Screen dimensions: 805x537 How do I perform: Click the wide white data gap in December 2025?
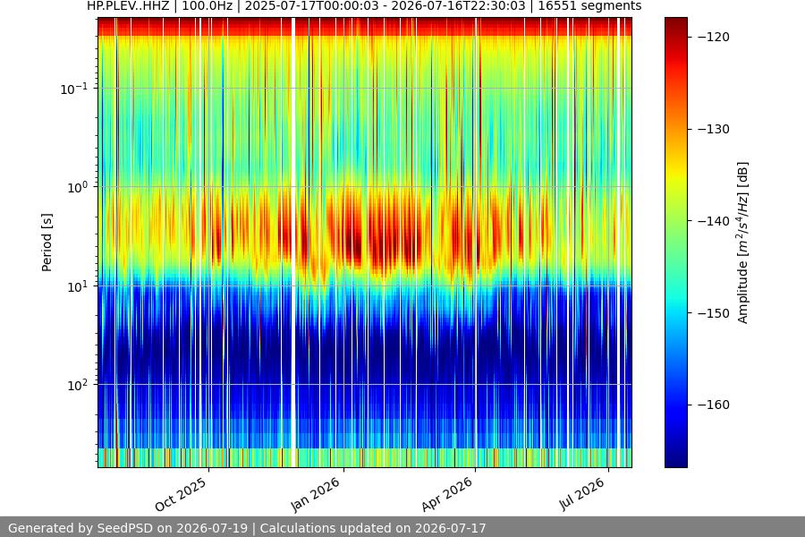[x=293, y=243]
